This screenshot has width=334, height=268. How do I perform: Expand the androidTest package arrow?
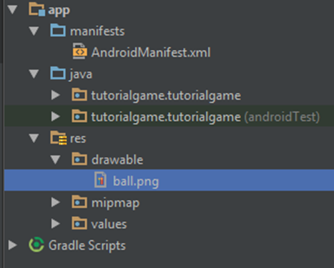(55, 116)
